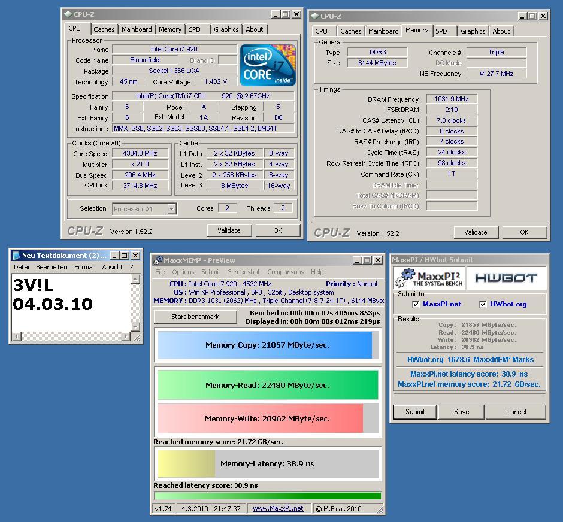
Task: Click the right CPU-Z window title icon
Action: tap(314, 16)
